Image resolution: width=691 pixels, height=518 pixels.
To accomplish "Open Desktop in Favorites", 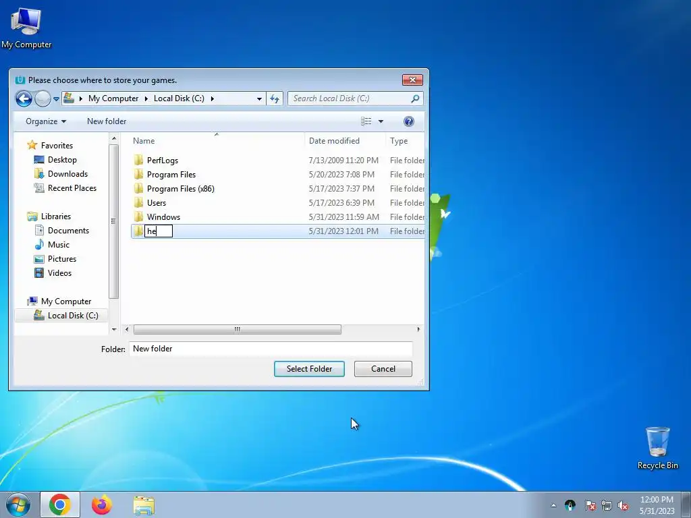I will point(62,159).
